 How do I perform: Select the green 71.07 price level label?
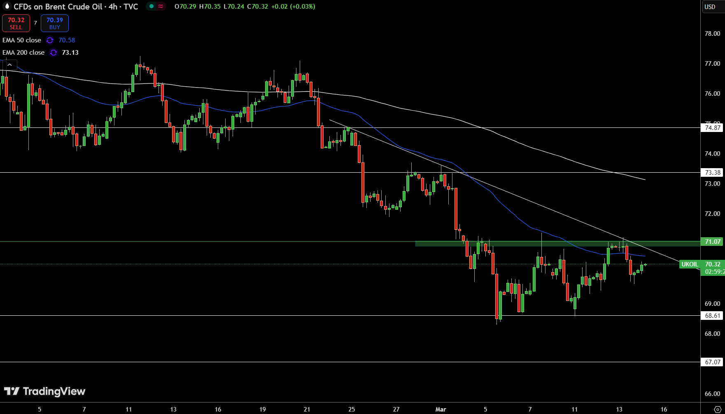click(713, 242)
